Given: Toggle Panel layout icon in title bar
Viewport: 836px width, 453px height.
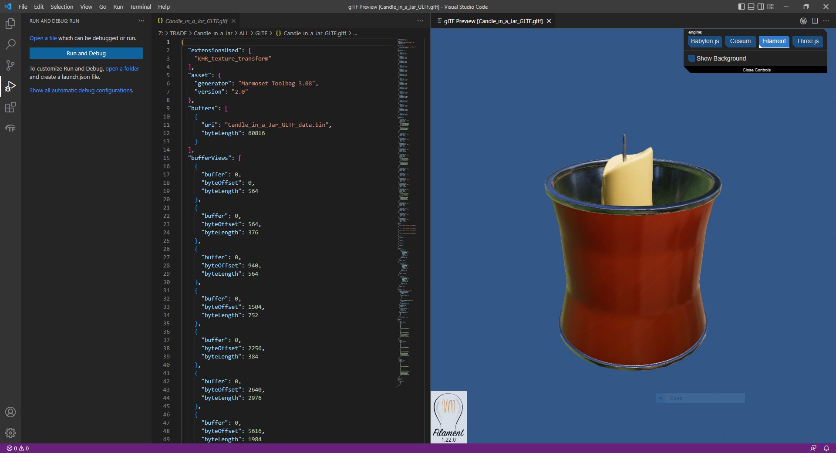Looking at the screenshot, I should (x=751, y=7).
